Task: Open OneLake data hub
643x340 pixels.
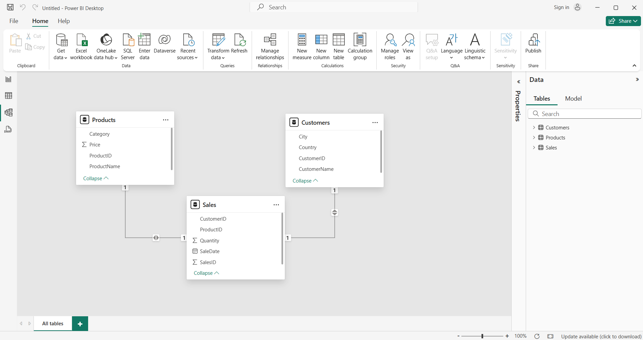Action: (106, 46)
